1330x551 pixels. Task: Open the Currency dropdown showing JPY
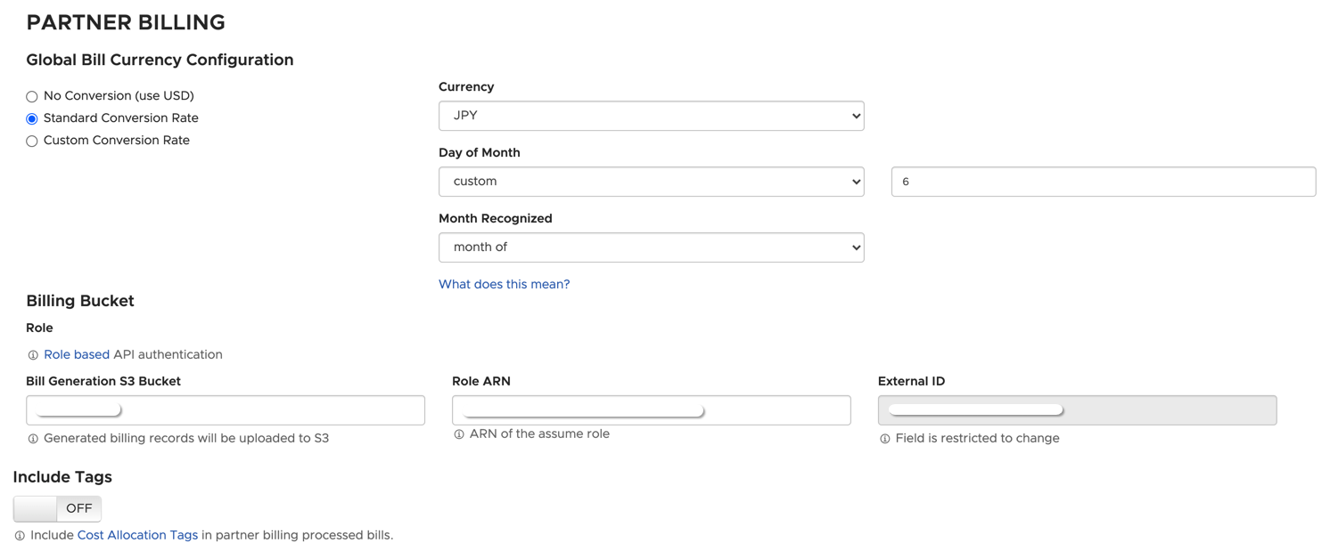[651, 116]
